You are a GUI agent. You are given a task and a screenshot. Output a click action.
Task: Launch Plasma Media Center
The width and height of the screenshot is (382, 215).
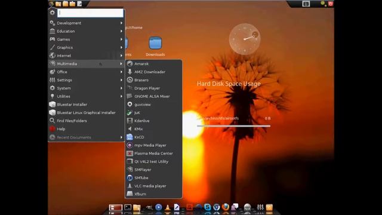[153, 153]
